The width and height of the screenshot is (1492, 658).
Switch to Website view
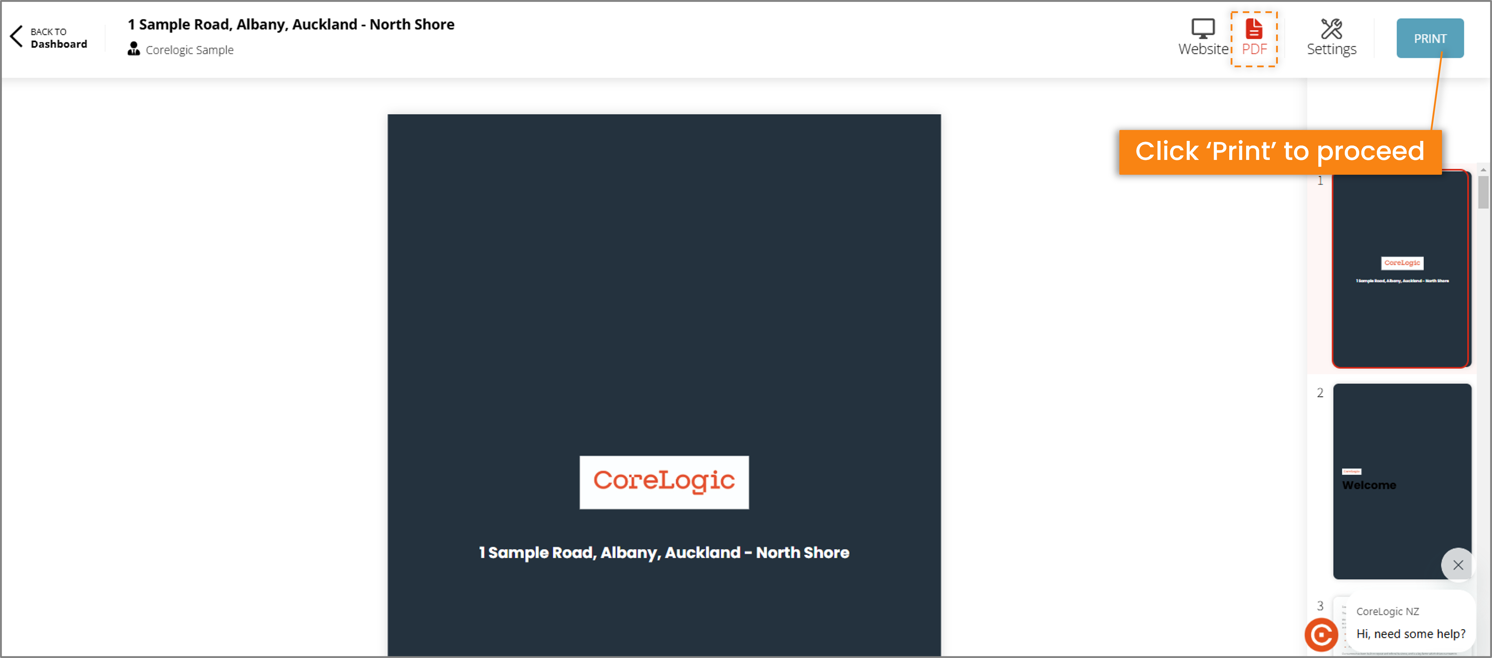point(1204,38)
